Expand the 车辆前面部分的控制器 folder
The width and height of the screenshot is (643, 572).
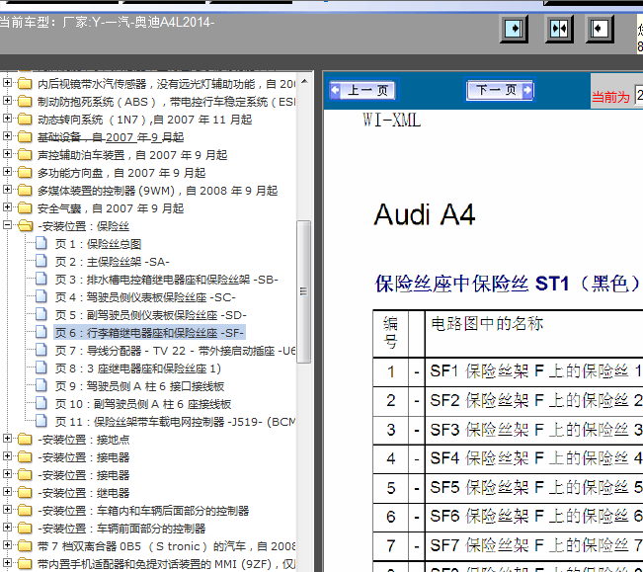pos(7,527)
